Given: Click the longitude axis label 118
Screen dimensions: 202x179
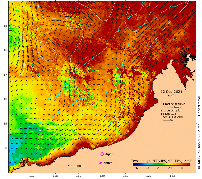Looking at the screenshot, I should point(55,176).
